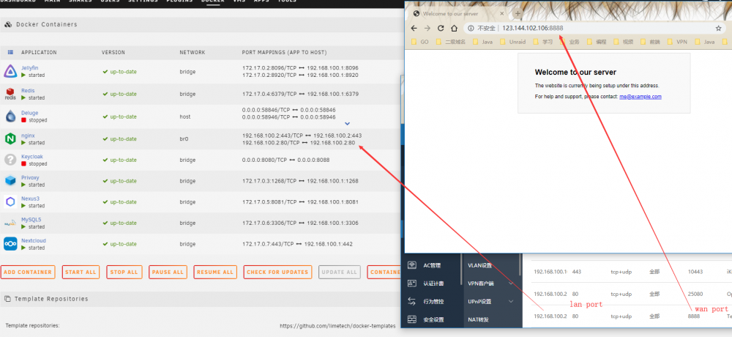Open 行为管控 in router sidebar
This screenshot has height=337, width=732.
click(433, 302)
